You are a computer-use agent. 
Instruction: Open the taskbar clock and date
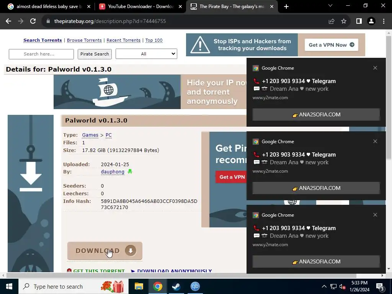click(x=359, y=286)
